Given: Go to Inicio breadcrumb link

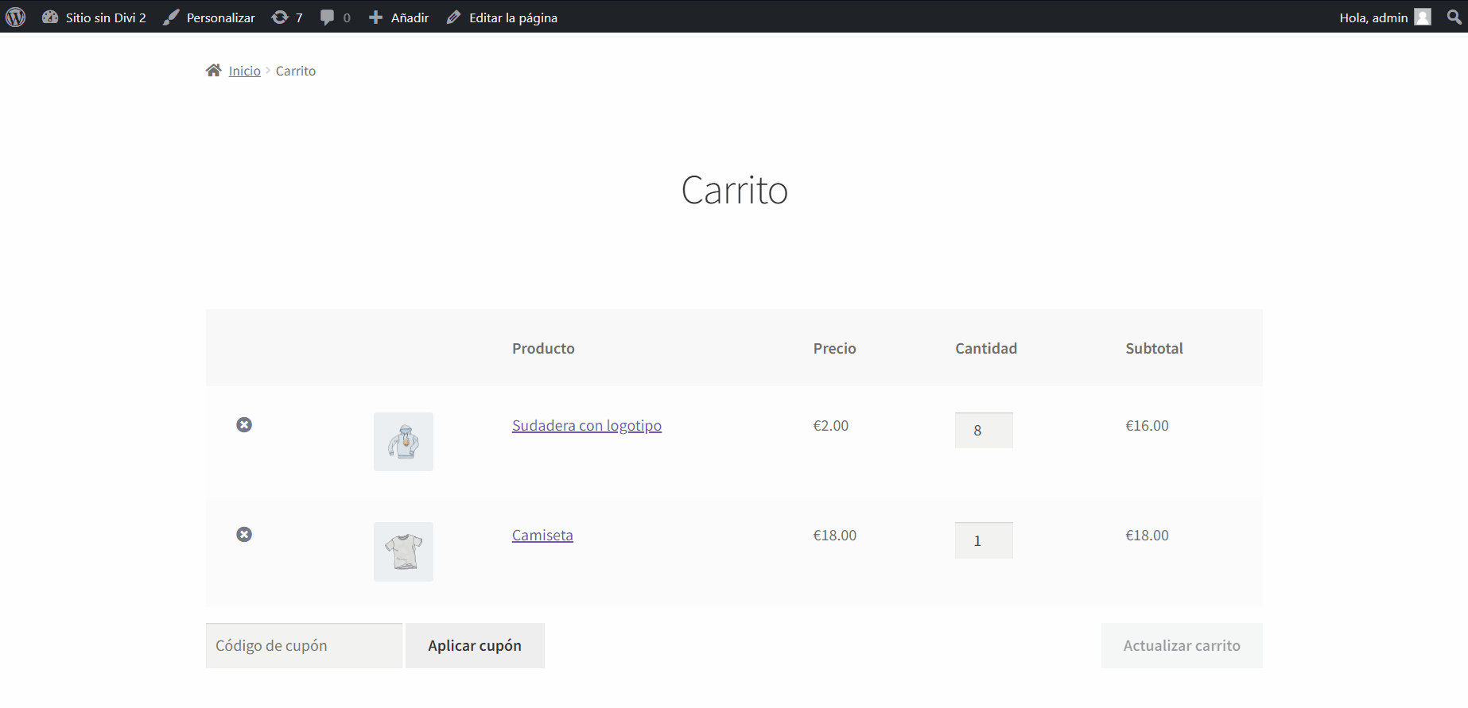Looking at the screenshot, I should 244,72.
